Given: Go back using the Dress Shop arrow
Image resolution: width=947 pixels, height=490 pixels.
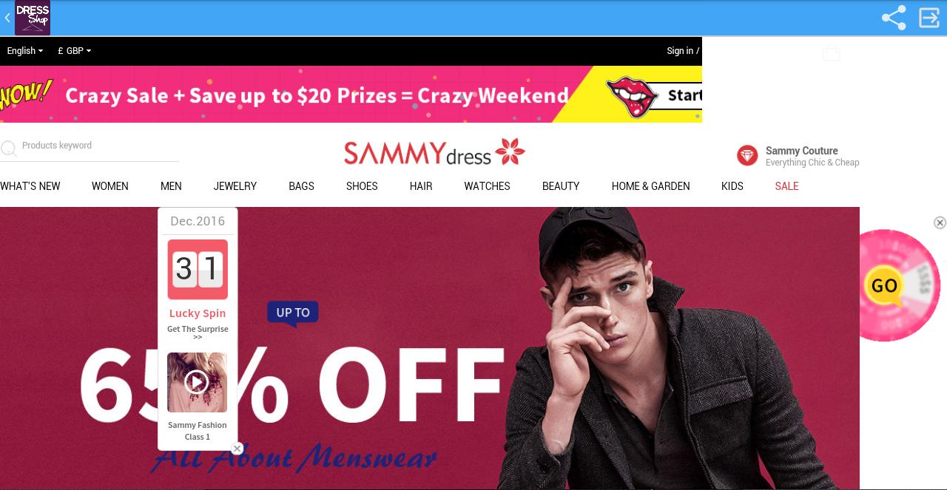Looking at the screenshot, I should click(x=7, y=18).
